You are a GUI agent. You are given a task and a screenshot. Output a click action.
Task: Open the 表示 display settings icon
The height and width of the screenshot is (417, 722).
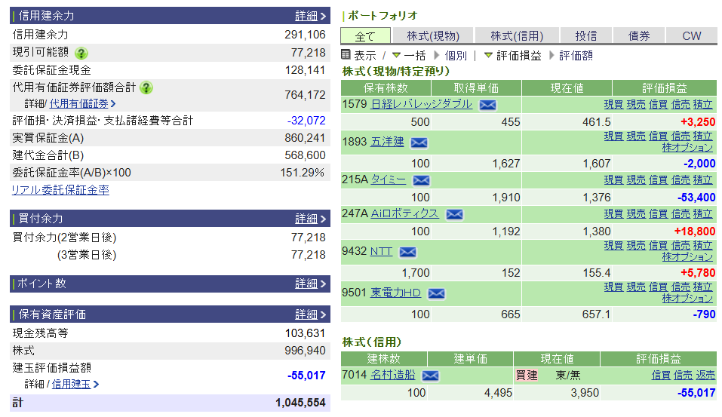(x=346, y=55)
